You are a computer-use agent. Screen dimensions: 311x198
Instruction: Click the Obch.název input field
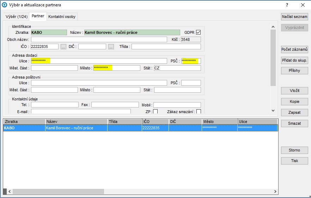(x=99, y=39)
